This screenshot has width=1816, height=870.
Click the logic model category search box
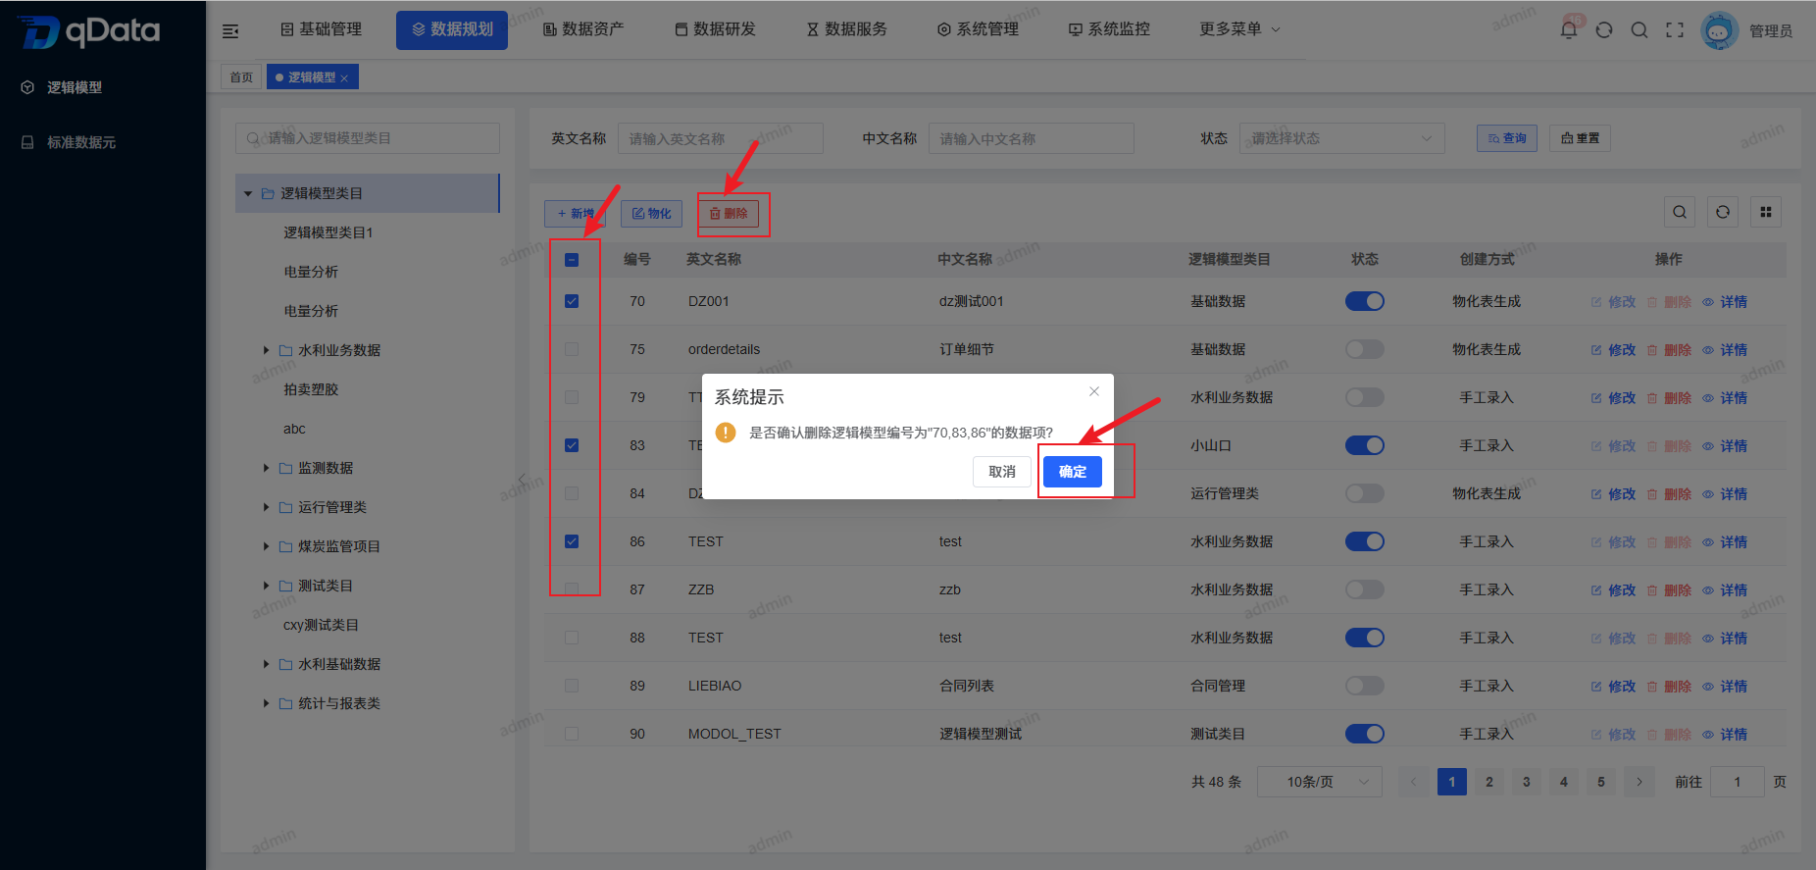click(368, 138)
